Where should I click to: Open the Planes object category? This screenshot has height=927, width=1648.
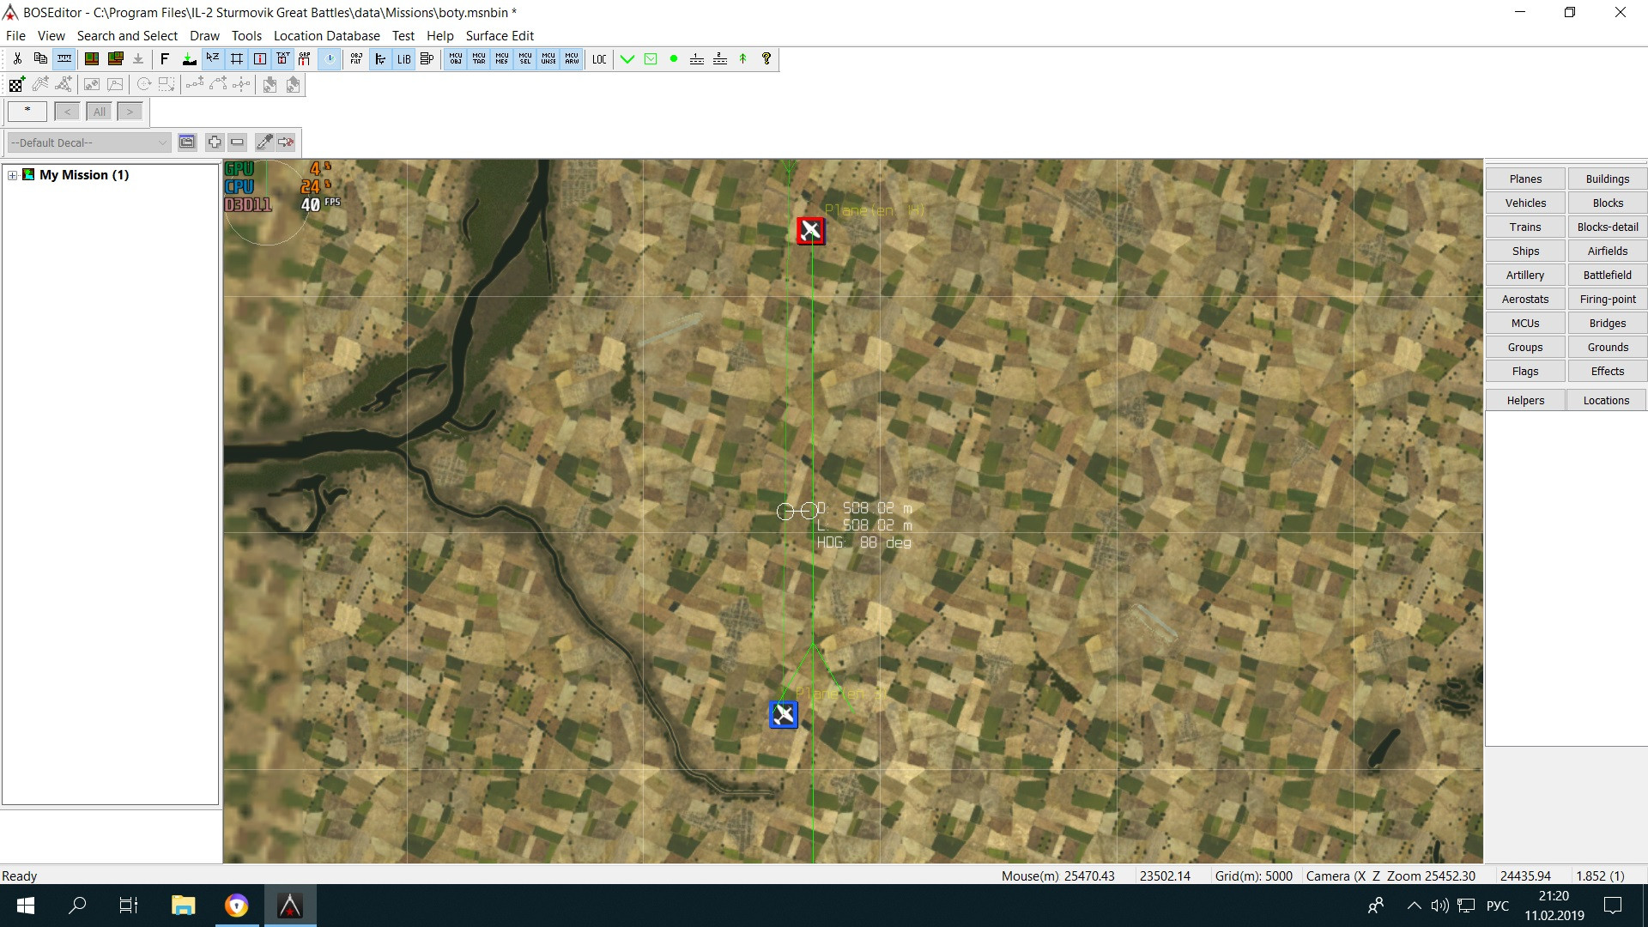(1525, 179)
